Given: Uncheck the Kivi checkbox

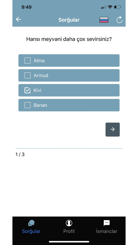Looking at the screenshot, I should click(x=27, y=90).
